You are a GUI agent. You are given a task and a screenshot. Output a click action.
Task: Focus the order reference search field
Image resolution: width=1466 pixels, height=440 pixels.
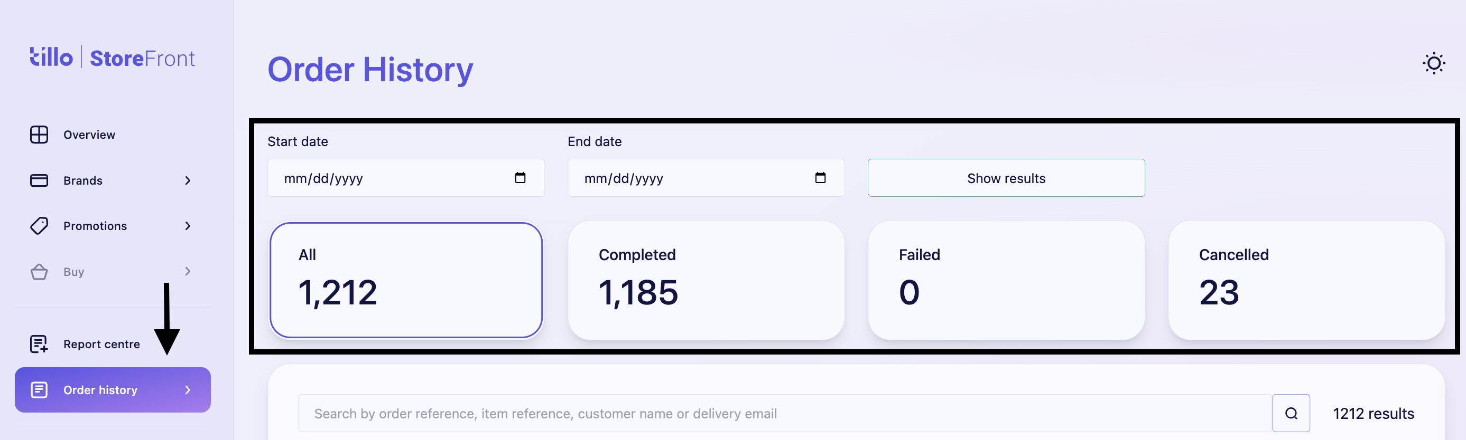coord(784,413)
